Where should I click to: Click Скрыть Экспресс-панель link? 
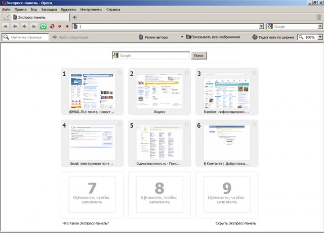(x=236, y=223)
